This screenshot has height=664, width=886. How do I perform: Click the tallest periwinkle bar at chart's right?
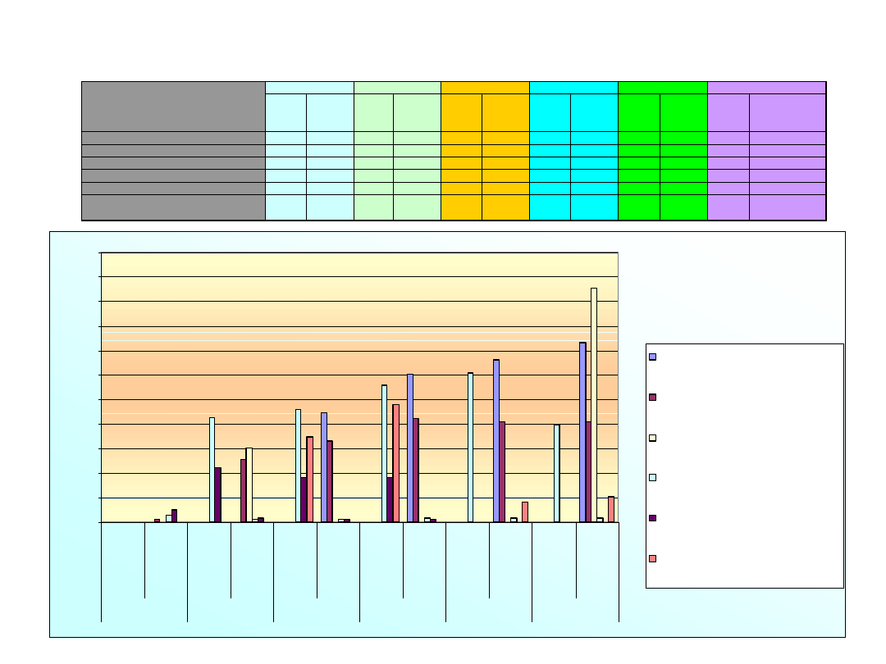pos(582,430)
